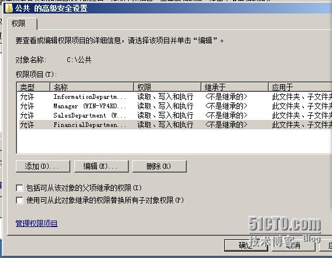332x258 pixels.
Task: Click 允许 in the InformationDepartm row
Action: coord(27,97)
